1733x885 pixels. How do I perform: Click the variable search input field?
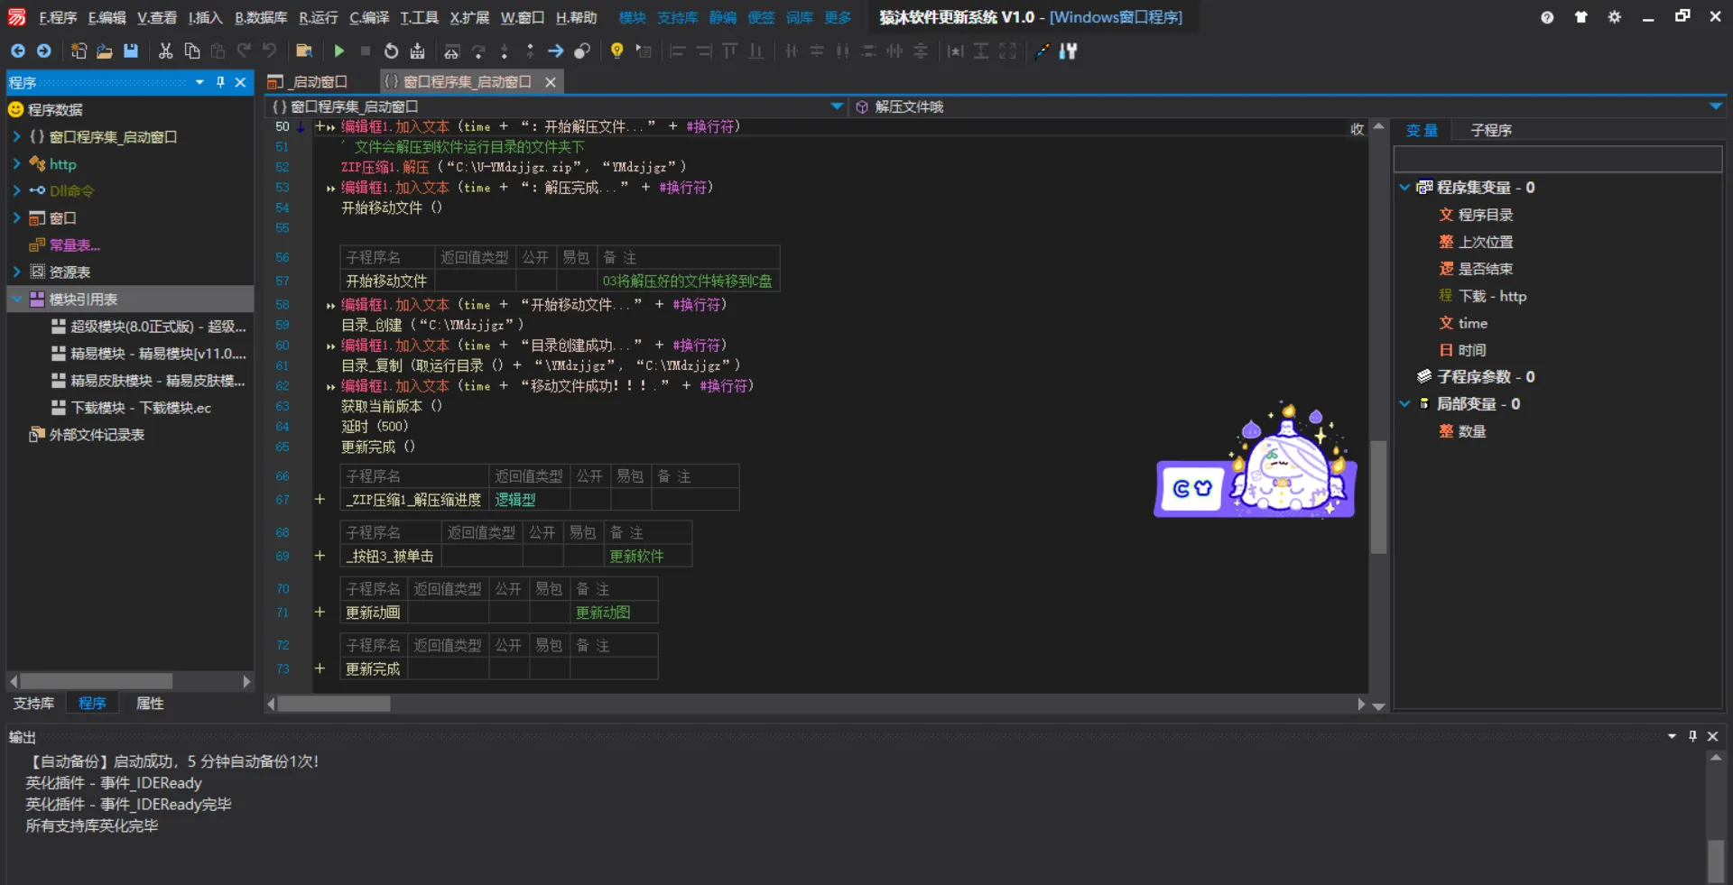pyautogui.click(x=1557, y=160)
